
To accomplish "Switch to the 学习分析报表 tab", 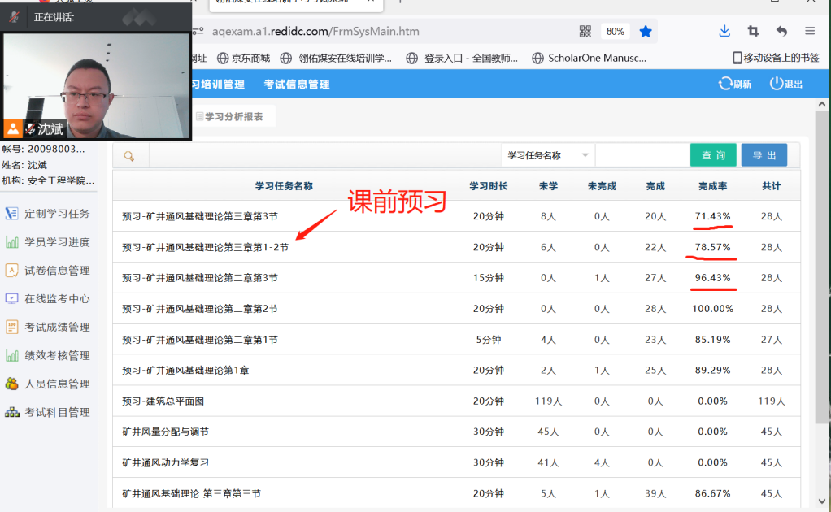I will tap(233, 117).
